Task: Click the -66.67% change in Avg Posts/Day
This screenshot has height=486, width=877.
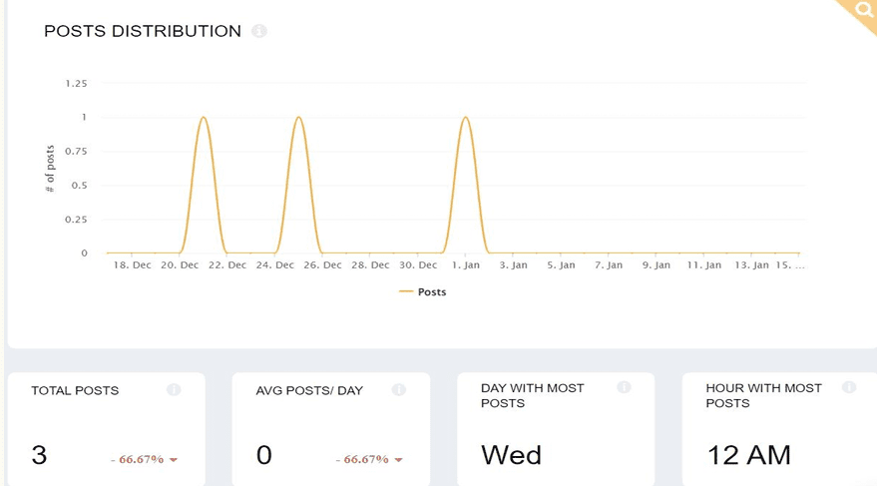Action: (x=363, y=460)
